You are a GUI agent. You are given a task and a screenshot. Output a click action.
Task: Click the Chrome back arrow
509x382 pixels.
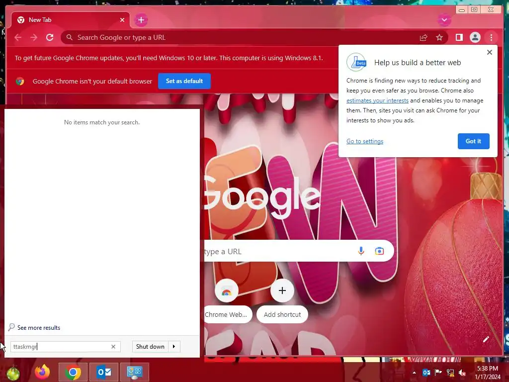click(18, 38)
